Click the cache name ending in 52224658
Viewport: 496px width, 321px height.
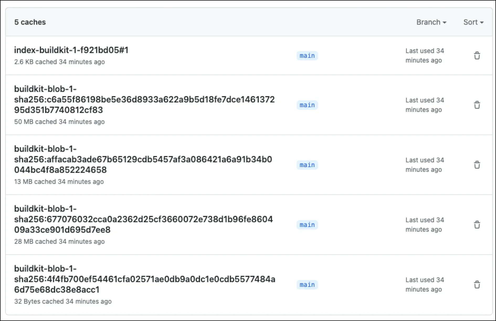point(143,159)
